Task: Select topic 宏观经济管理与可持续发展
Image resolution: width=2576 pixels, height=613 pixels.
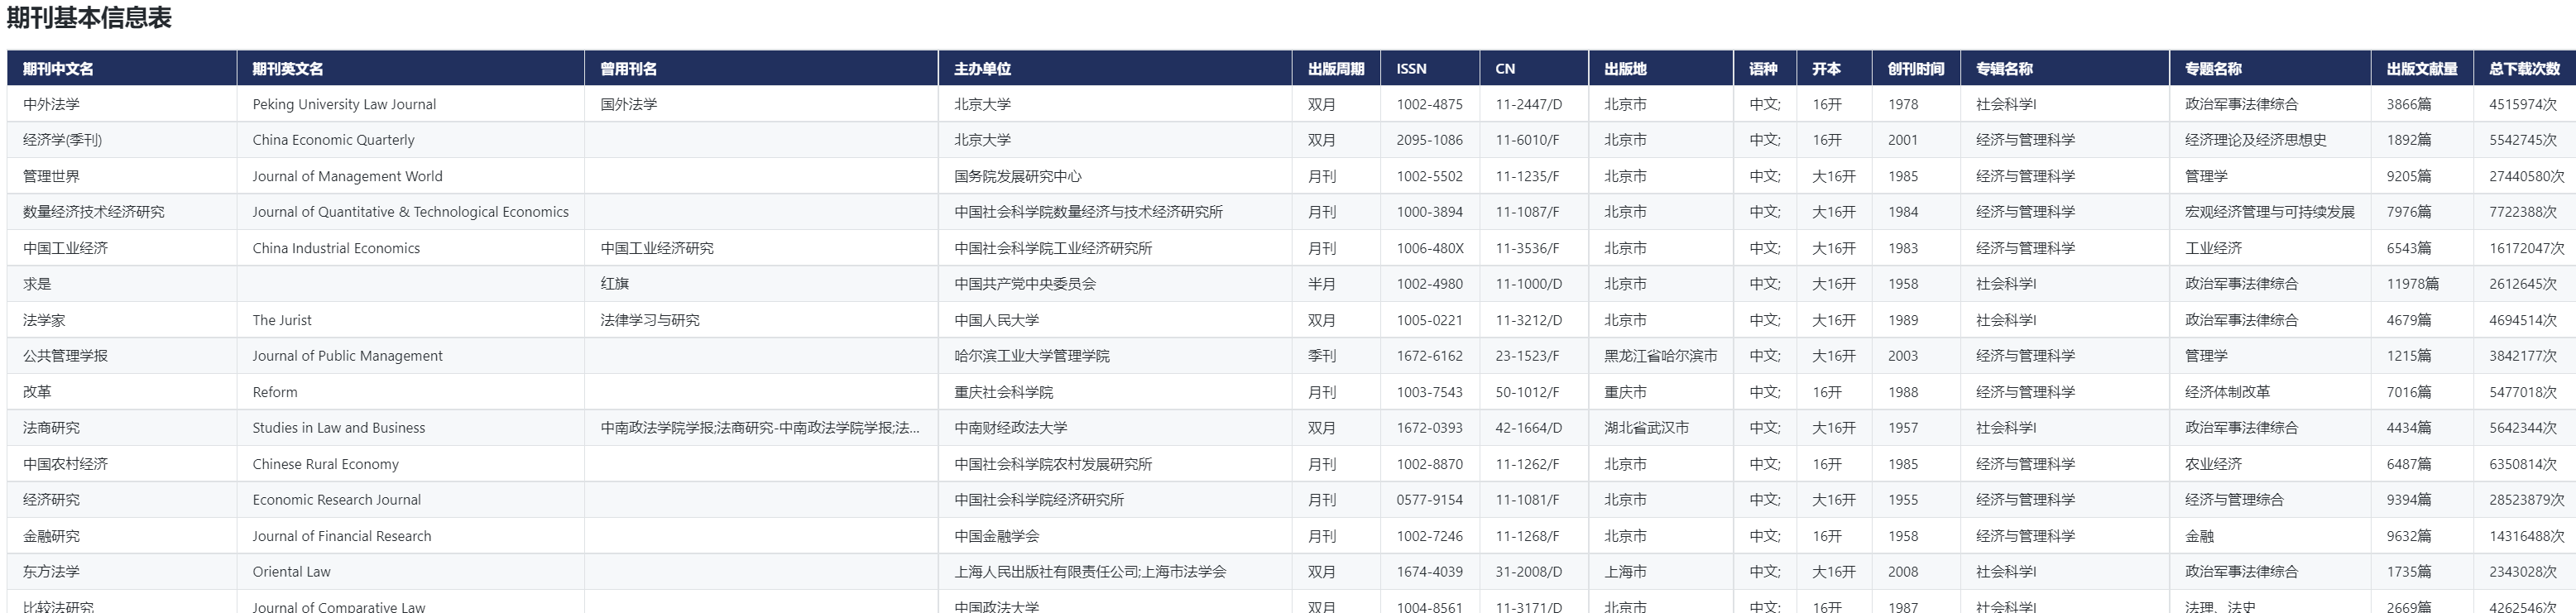Action: pos(2270,212)
